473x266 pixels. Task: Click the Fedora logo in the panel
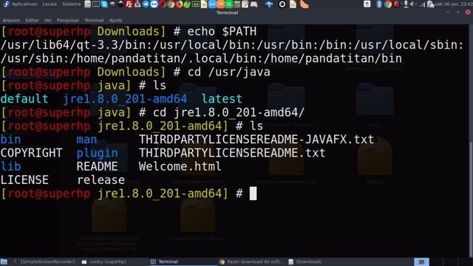6,4
